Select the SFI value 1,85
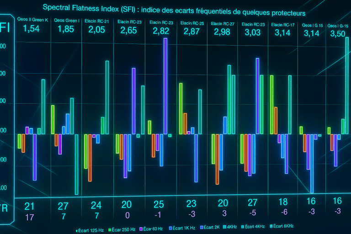351x234 pixels. pos(66,29)
